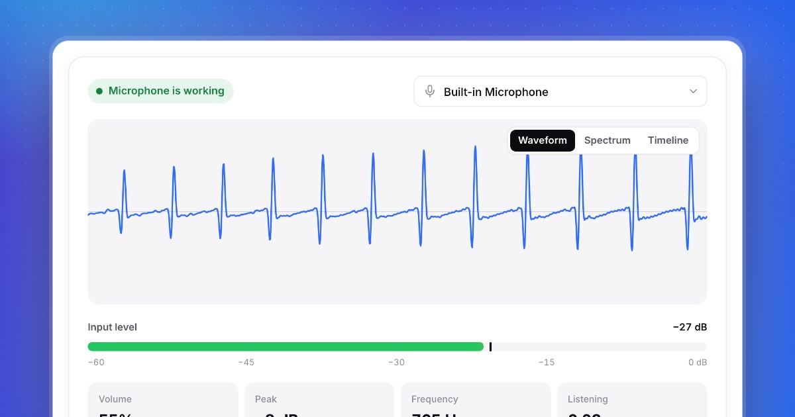795x417 pixels.
Task: Switch to the Timeline tab
Action: pos(668,140)
